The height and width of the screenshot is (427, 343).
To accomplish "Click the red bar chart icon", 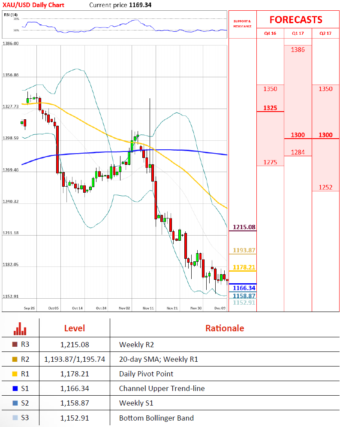I will point(20,329).
